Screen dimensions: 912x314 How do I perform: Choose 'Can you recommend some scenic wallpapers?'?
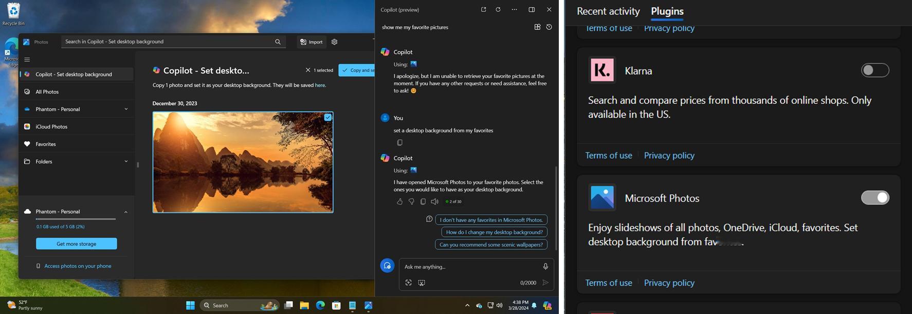coord(491,245)
